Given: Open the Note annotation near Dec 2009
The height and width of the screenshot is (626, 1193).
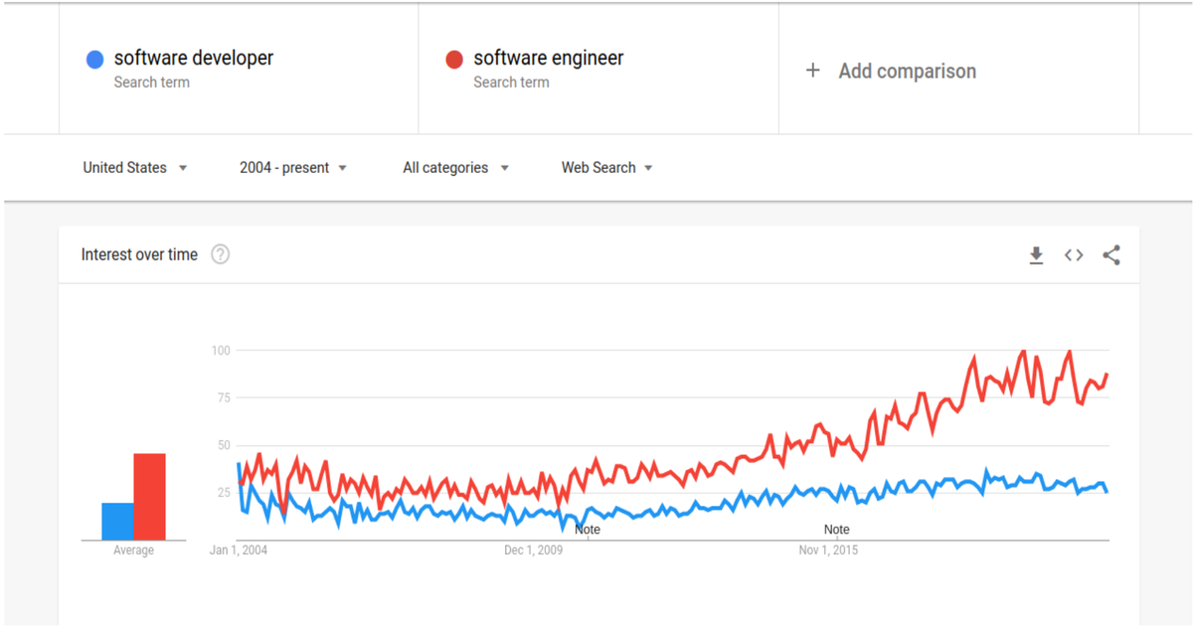Looking at the screenshot, I should tap(587, 530).
